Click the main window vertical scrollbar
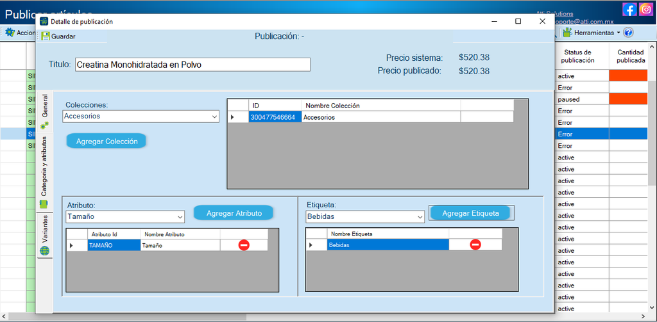657x322 pixels. click(652, 133)
